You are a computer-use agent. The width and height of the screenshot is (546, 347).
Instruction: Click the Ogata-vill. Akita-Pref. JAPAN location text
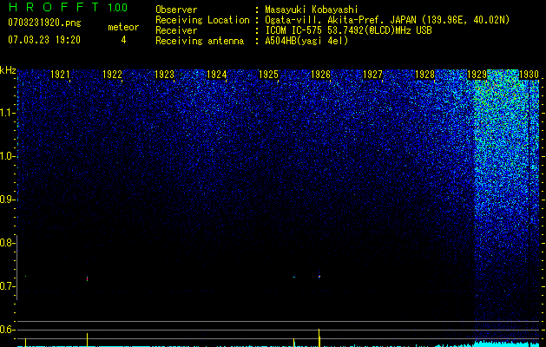340,20
